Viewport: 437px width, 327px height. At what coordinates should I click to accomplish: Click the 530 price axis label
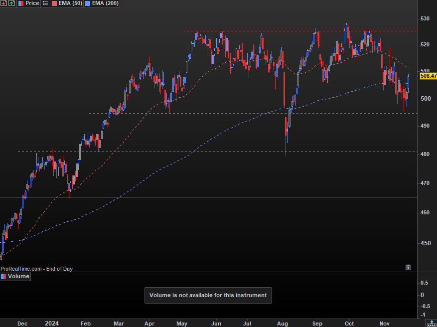pyautogui.click(x=425, y=18)
